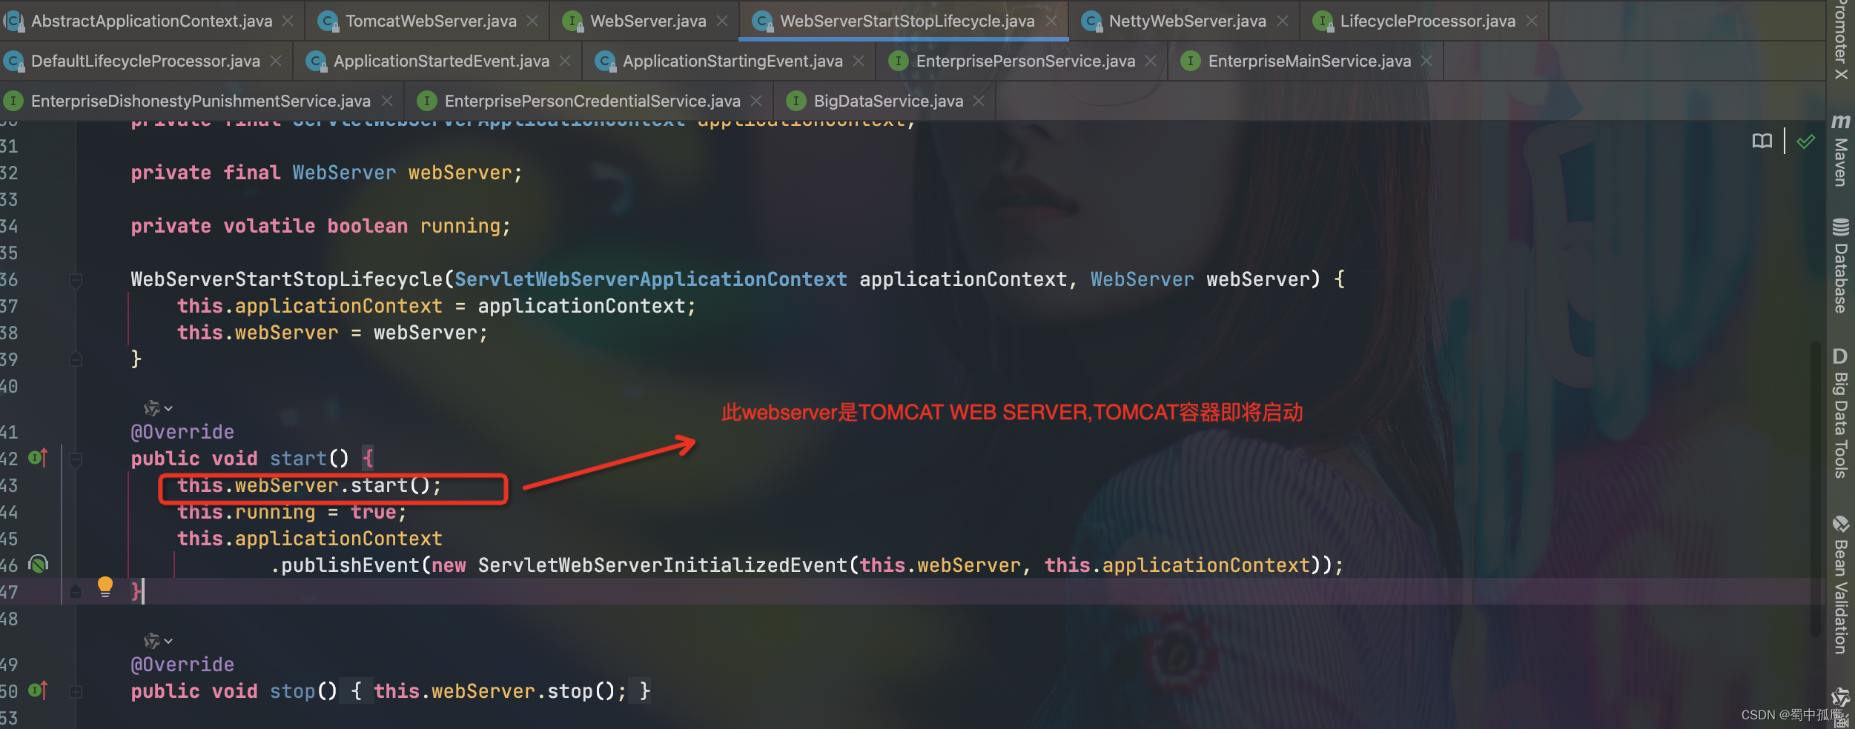The width and height of the screenshot is (1855, 729).
Task: Click class icon on NettyWebServer.java tab
Action: coord(1091,21)
